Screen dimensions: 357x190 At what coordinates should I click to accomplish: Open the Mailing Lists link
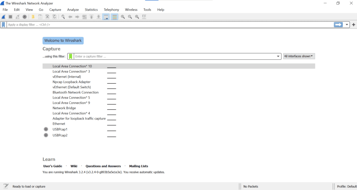(x=138, y=166)
